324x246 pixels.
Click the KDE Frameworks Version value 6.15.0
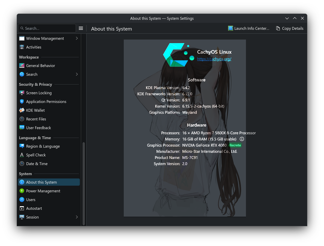[x=187, y=94]
